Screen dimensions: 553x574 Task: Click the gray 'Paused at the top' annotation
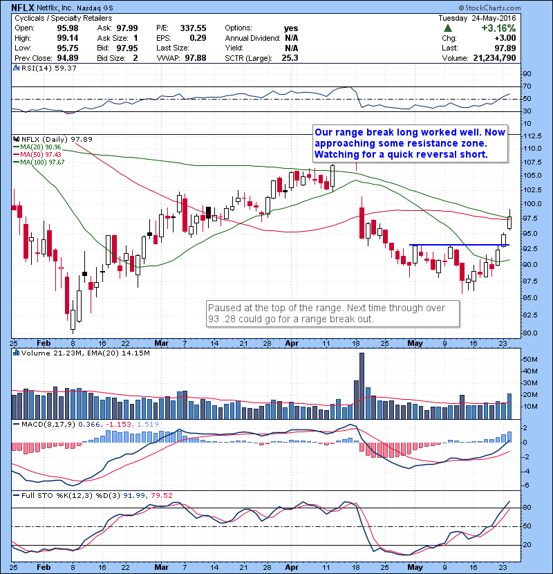[332, 314]
